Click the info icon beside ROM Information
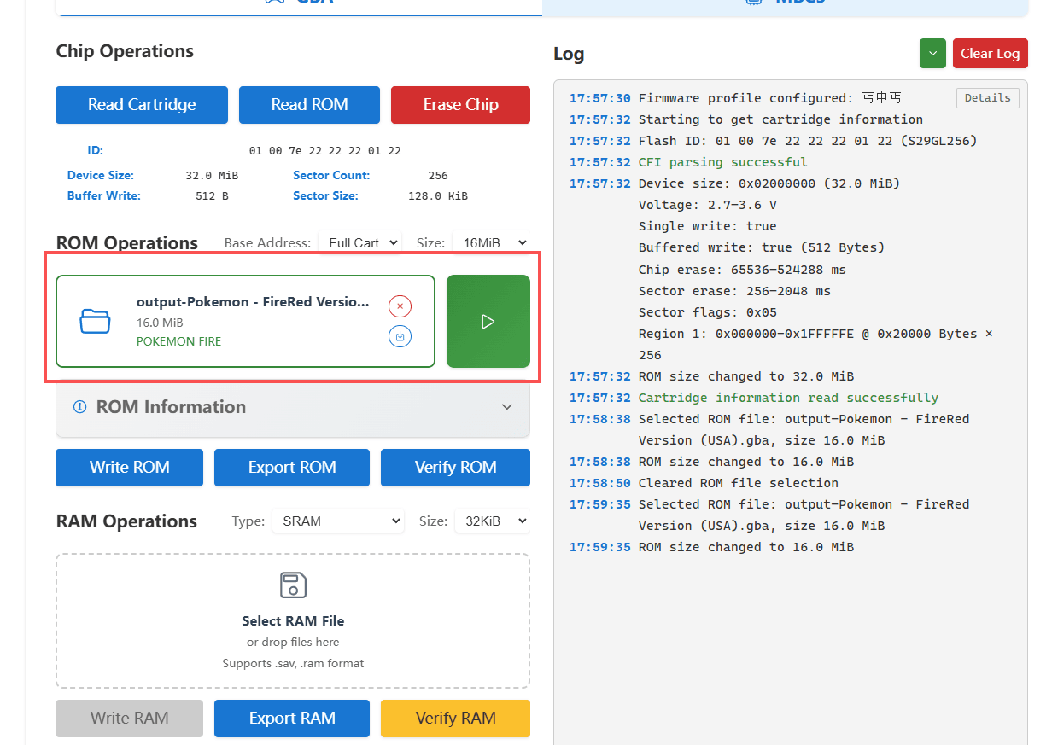 (x=80, y=407)
